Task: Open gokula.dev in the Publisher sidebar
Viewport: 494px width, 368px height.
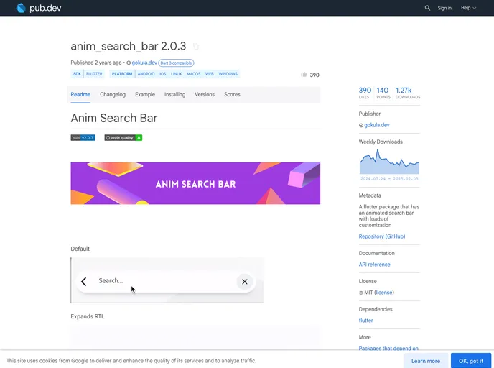Action: point(376,125)
